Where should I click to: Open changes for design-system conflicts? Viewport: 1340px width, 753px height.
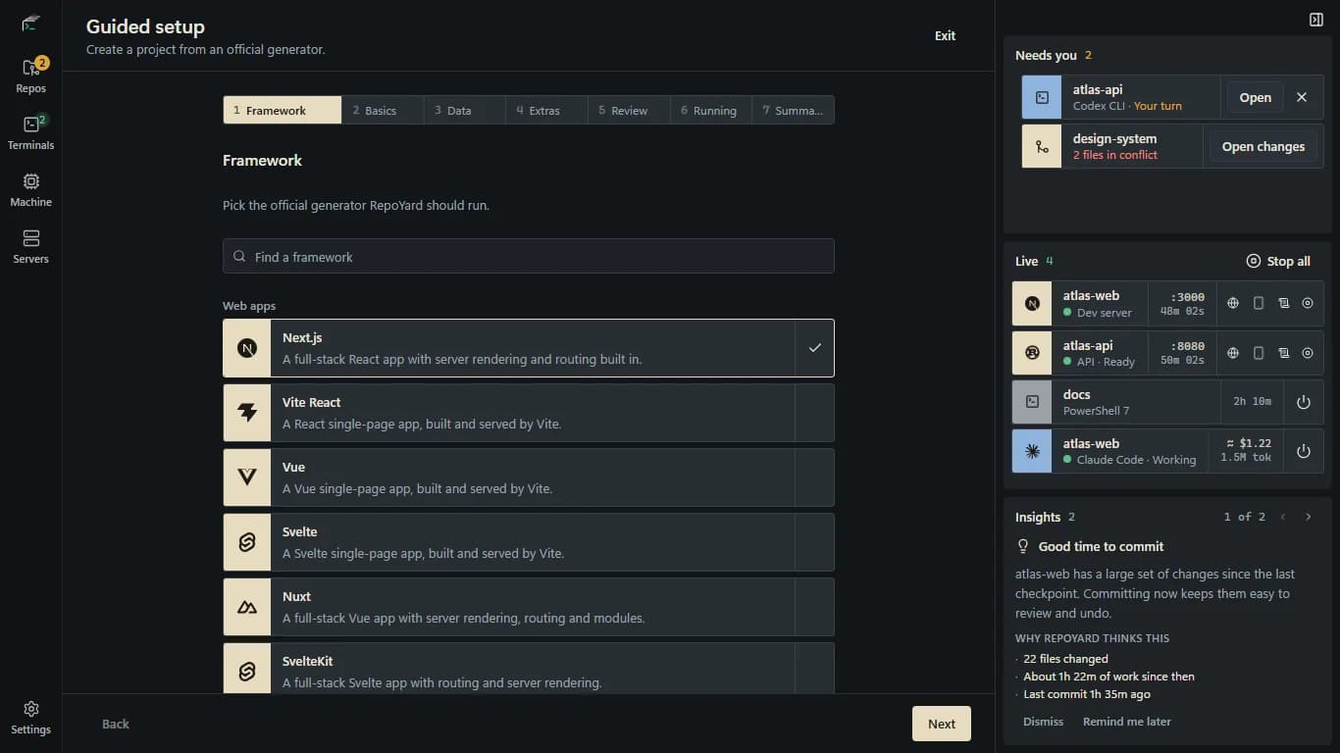1263,146
